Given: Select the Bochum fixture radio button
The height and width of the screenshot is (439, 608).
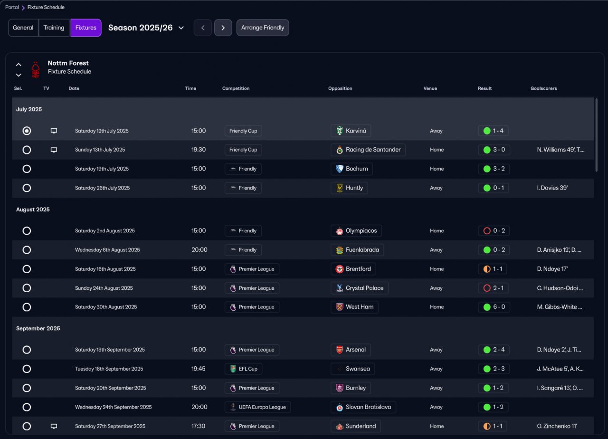Looking at the screenshot, I should coord(27,169).
